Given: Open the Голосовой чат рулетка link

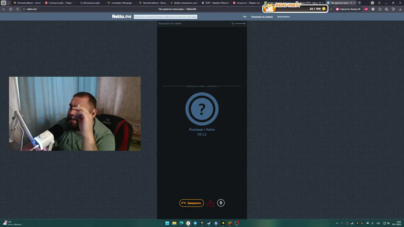Looking at the screenshot, I should click(262, 16).
